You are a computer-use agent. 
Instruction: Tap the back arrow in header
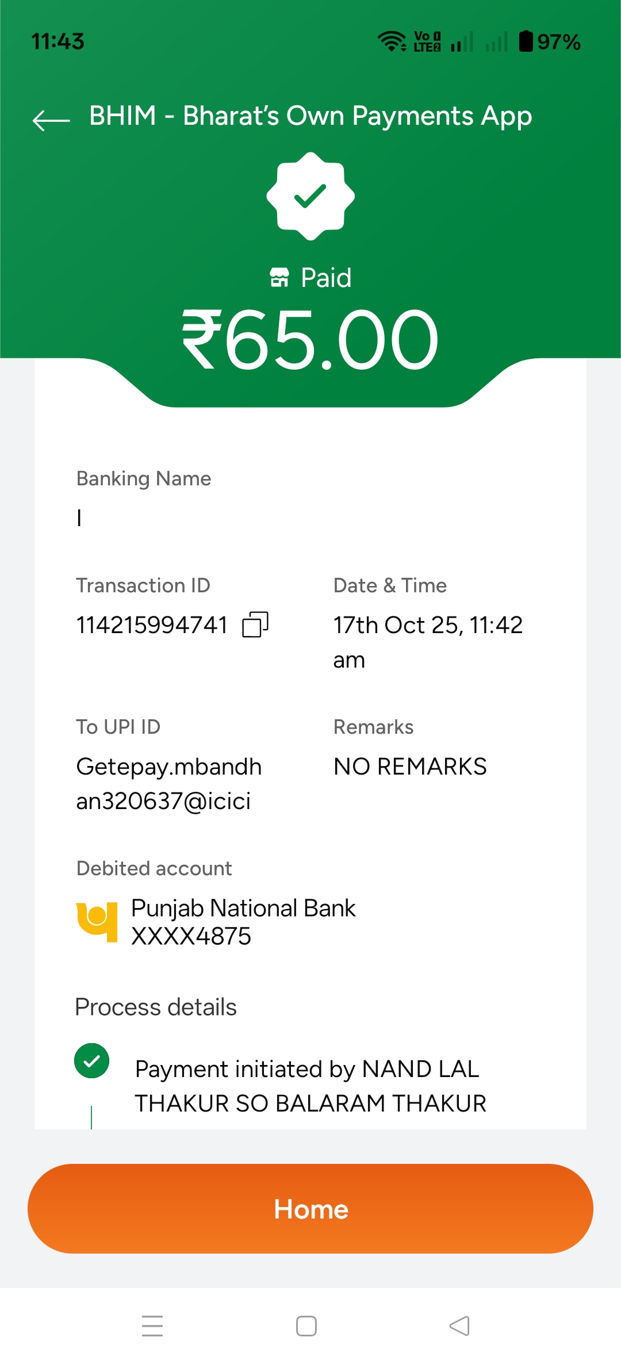pos(51,120)
